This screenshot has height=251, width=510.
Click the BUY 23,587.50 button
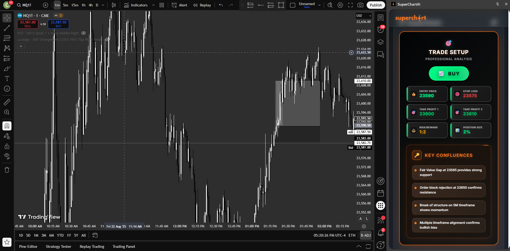58,24
